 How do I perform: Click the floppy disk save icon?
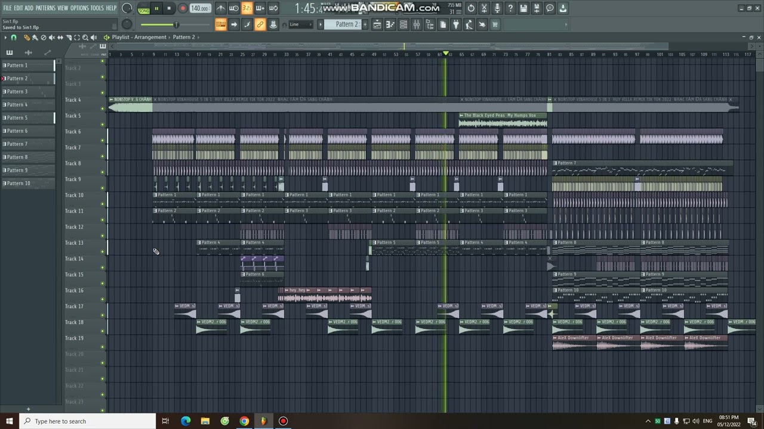[x=523, y=8]
